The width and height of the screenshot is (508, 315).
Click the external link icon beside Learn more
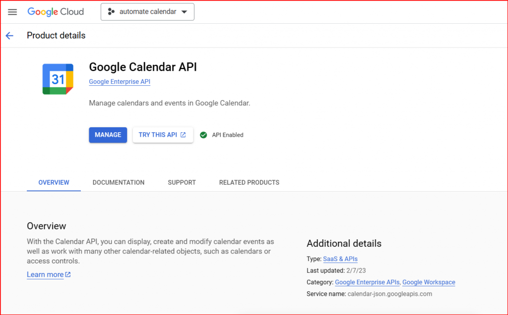coord(67,274)
